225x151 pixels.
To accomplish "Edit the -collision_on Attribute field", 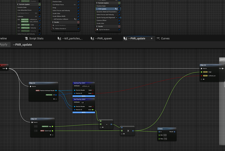I will point(86,86).
